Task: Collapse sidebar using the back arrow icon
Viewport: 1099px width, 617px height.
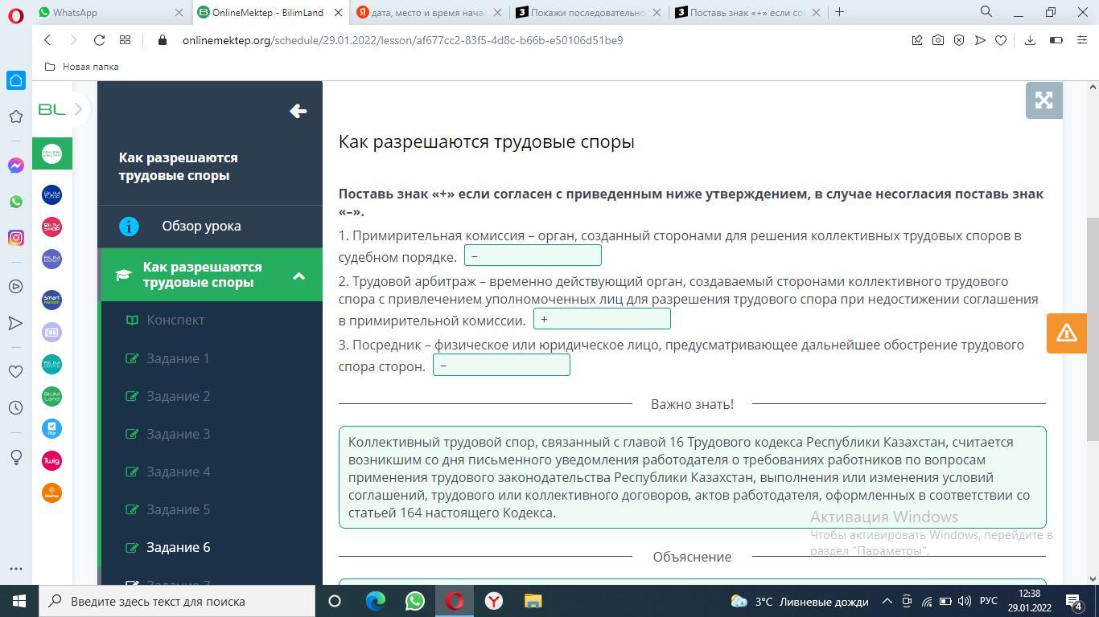Action: [x=298, y=111]
